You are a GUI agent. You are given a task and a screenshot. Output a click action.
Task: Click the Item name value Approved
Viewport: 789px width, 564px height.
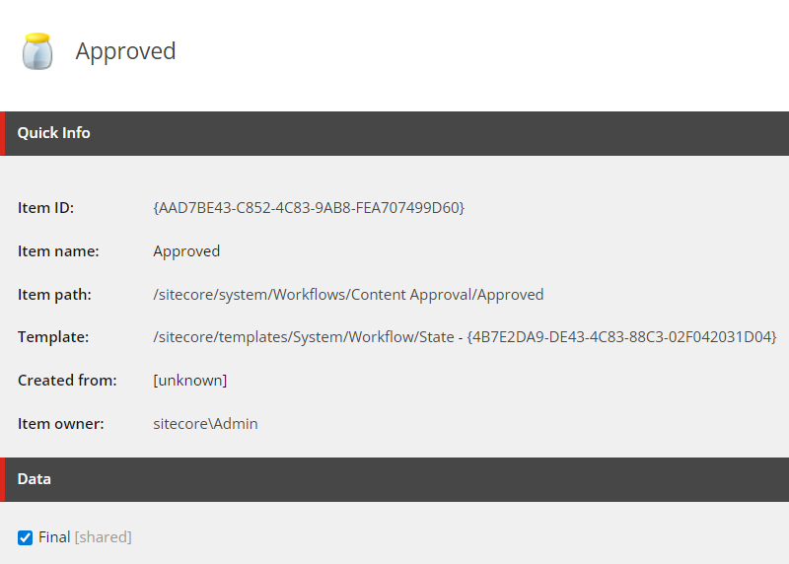click(x=186, y=251)
